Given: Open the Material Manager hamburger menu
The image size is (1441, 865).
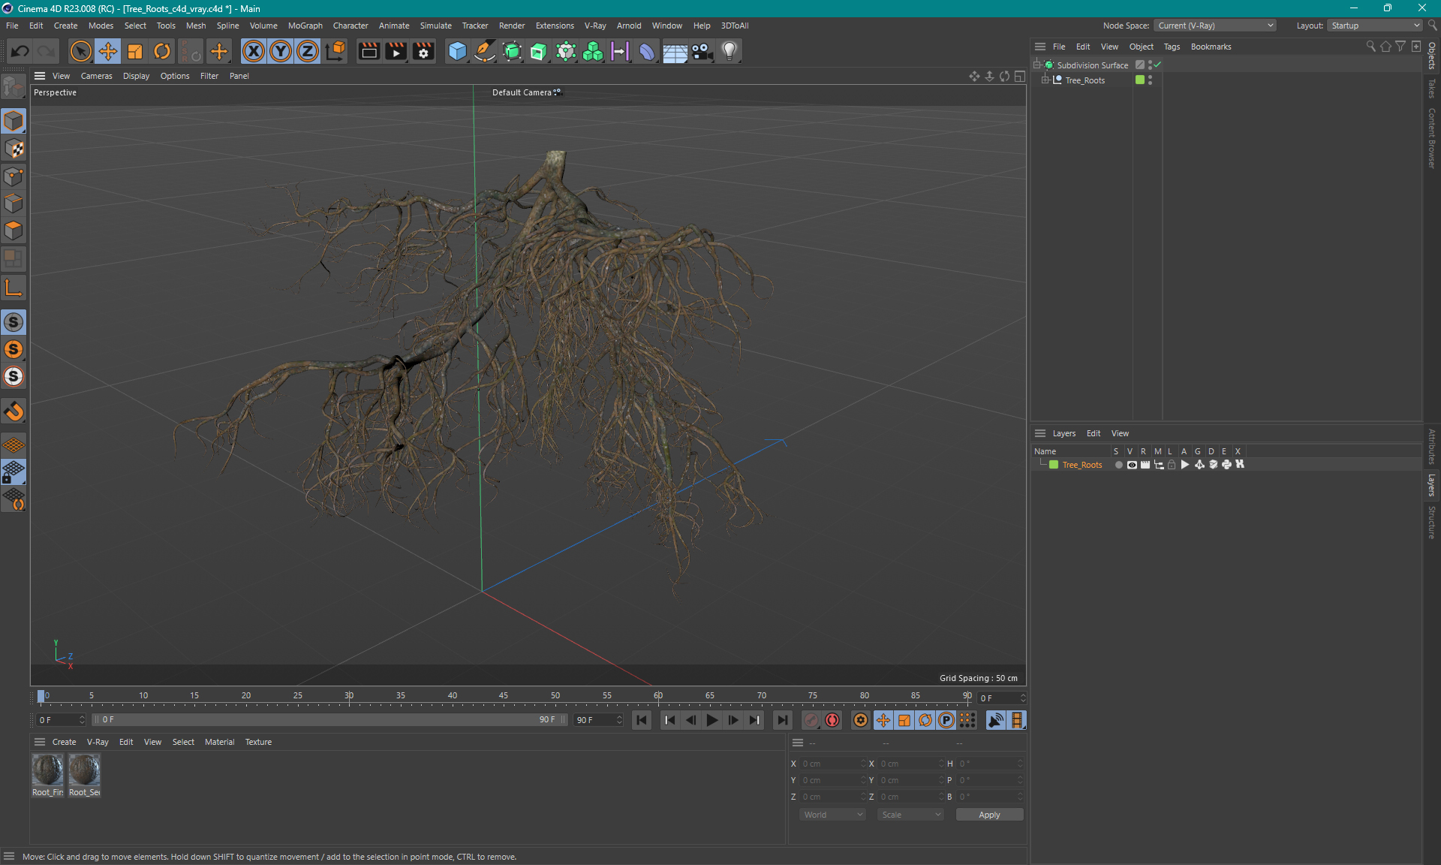Looking at the screenshot, I should click(x=40, y=742).
